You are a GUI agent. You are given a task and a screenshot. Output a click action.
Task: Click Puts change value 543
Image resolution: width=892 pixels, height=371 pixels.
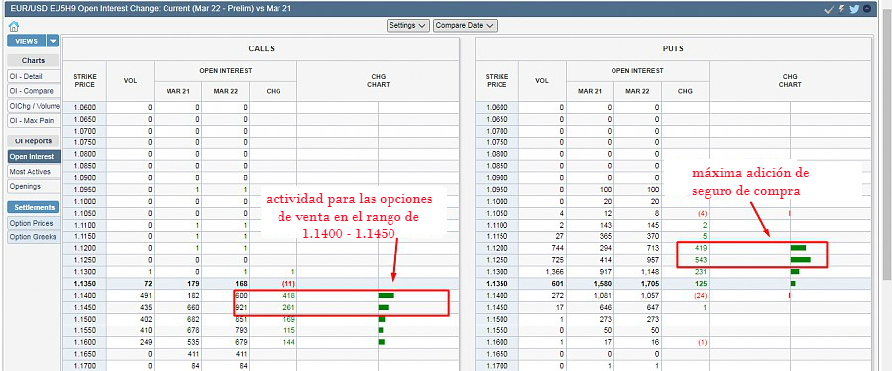click(701, 260)
